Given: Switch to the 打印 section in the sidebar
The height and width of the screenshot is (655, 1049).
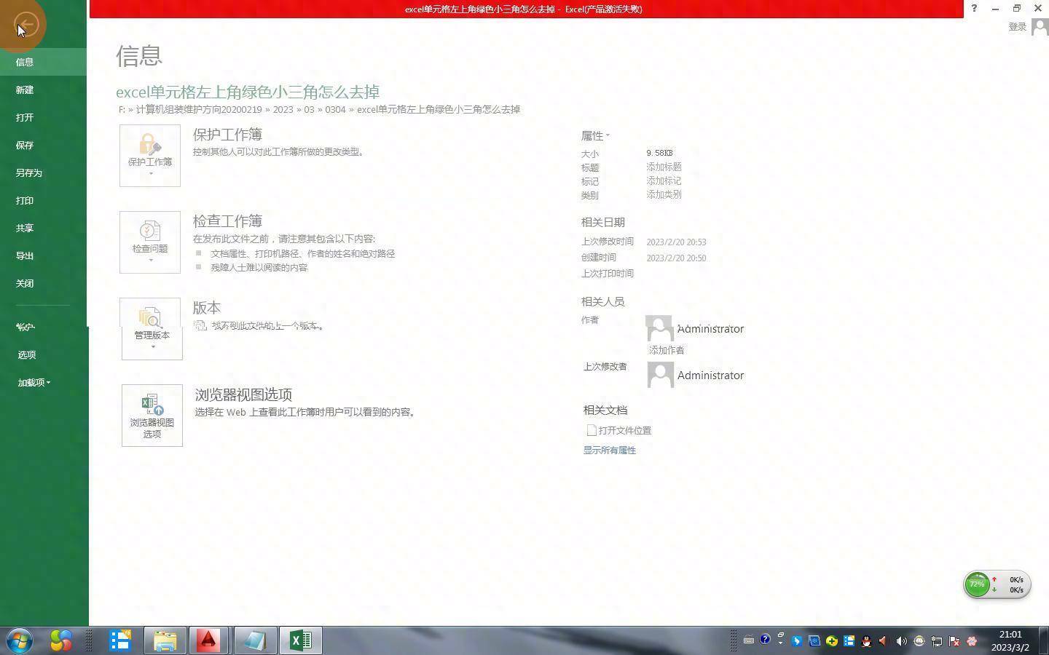Looking at the screenshot, I should click(24, 200).
